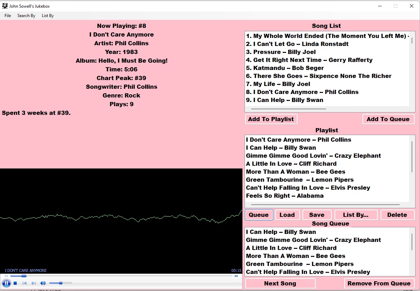
Task: Click the fast-forward arrows beside seek bar
Action: [236, 276]
